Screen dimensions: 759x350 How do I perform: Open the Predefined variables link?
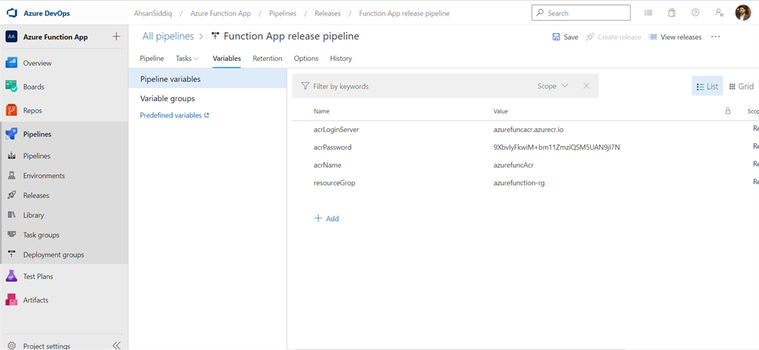[x=174, y=115]
